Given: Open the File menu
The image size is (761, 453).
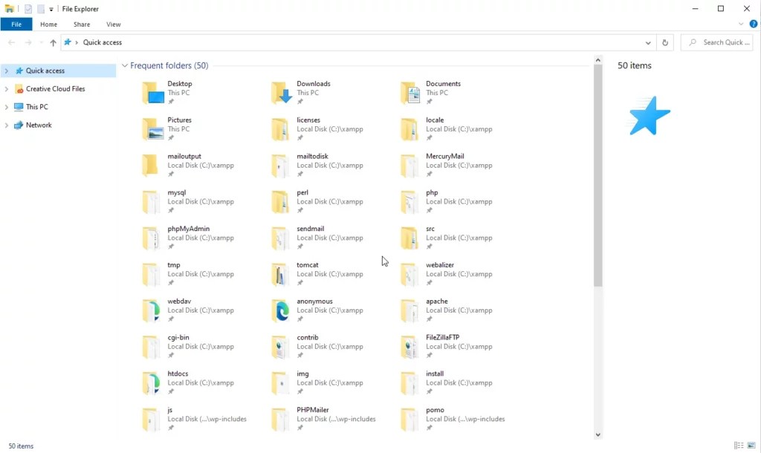Looking at the screenshot, I should tap(16, 24).
